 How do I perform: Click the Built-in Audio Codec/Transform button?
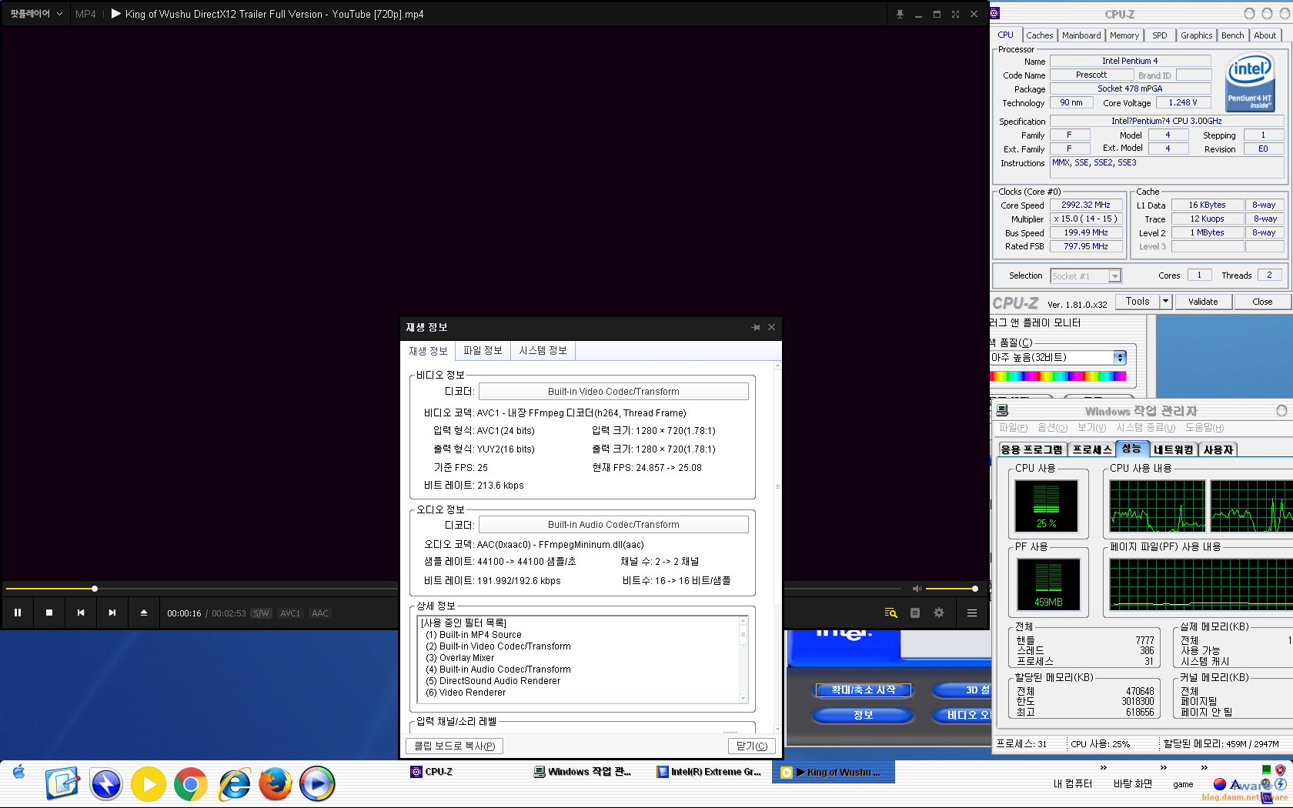click(613, 525)
